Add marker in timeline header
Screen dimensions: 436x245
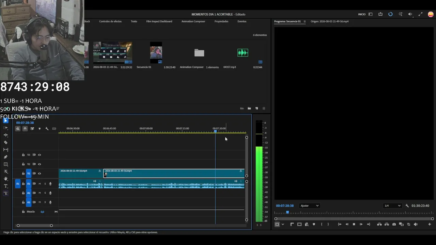pos(40,129)
